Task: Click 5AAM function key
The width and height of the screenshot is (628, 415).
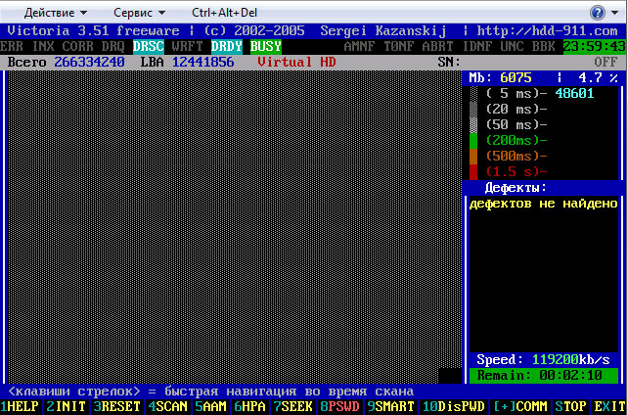Action: (x=210, y=406)
